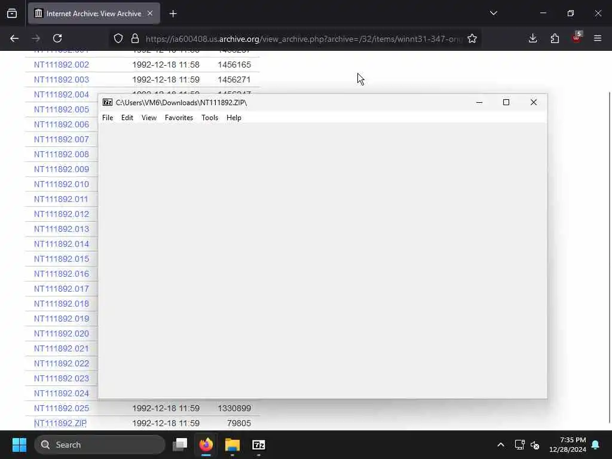Open the Favorites menu in 7-Zip

coord(179,118)
